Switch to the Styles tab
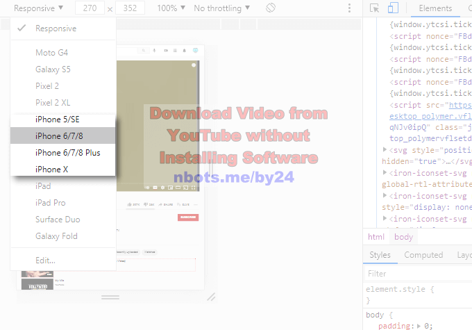 (380, 255)
